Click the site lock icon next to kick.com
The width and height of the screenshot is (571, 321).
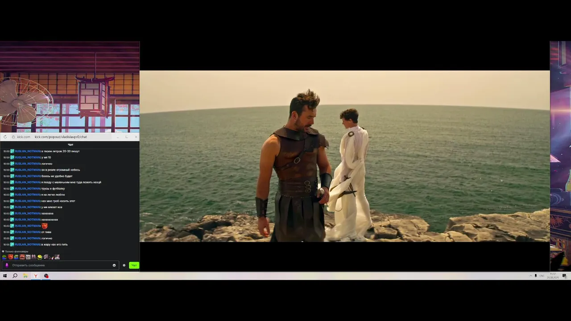click(x=13, y=137)
